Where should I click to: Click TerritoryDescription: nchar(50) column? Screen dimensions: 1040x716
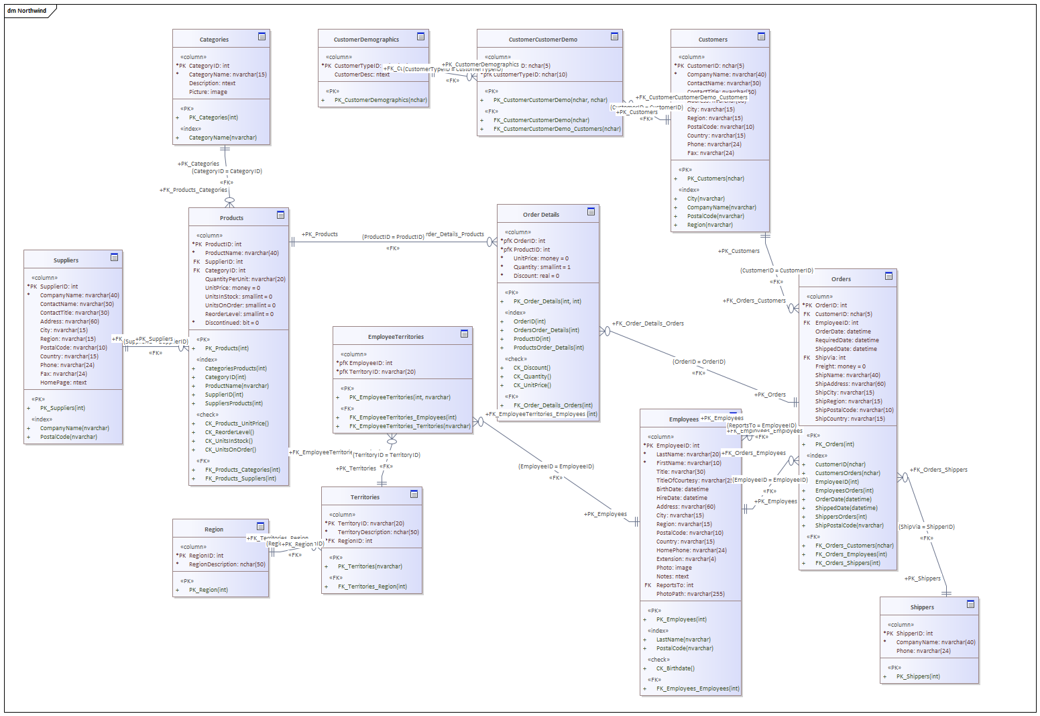coord(378,532)
